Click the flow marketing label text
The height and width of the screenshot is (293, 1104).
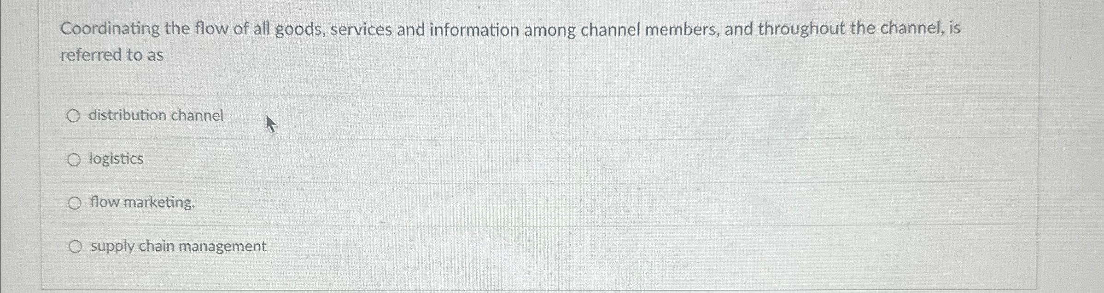[142, 203]
